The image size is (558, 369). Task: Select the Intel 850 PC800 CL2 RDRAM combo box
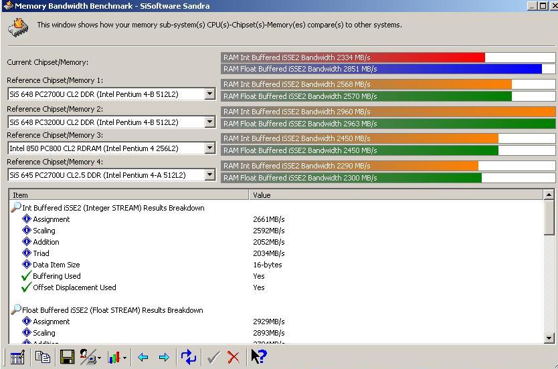click(111, 148)
